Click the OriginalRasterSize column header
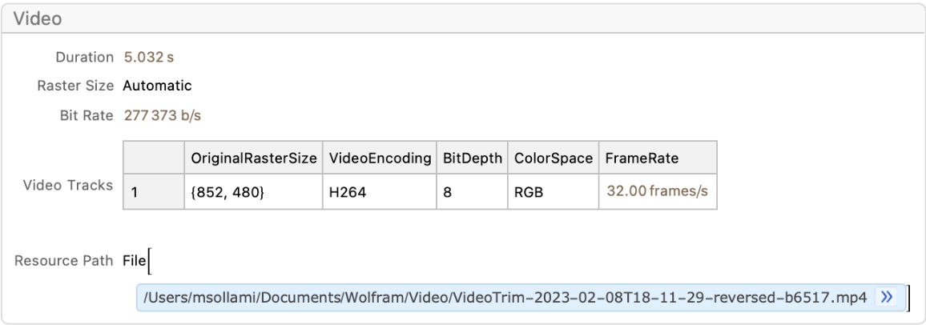This screenshot has width=926, height=325. click(252, 158)
